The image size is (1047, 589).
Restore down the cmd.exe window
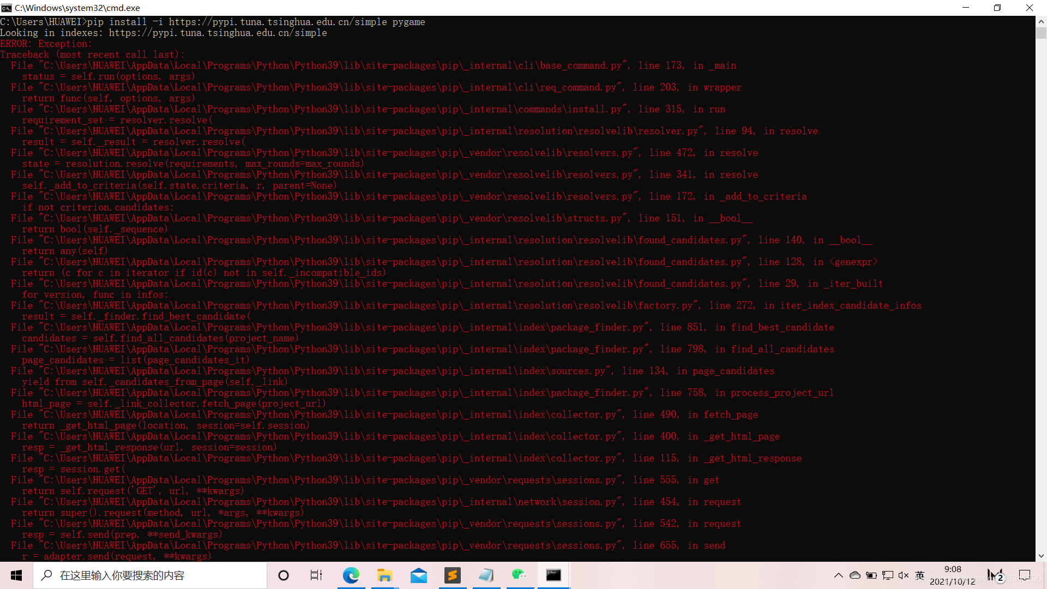coord(997,8)
